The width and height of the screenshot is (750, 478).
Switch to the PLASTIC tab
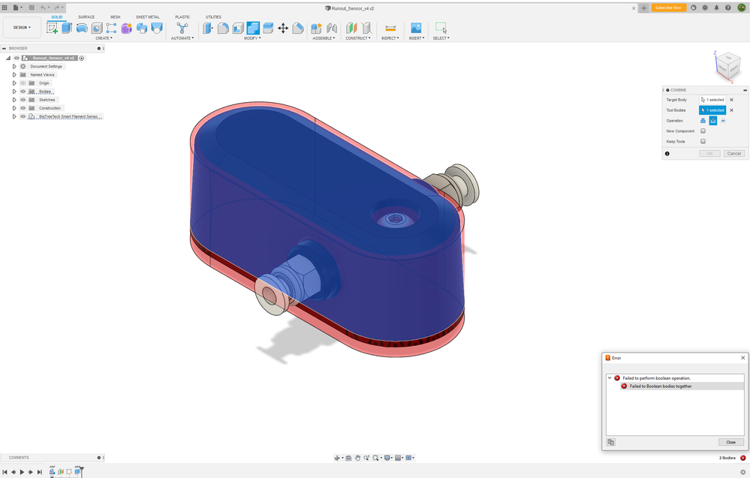(182, 17)
